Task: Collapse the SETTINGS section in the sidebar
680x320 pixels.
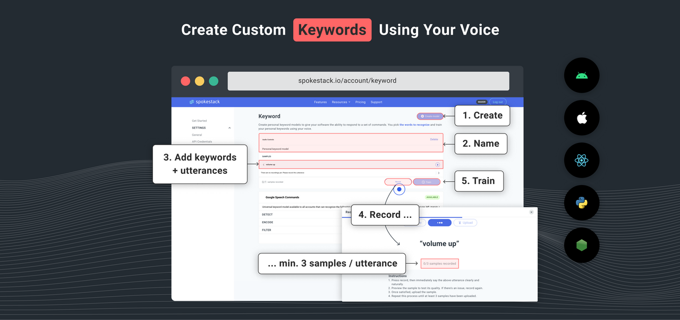Action: click(229, 128)
